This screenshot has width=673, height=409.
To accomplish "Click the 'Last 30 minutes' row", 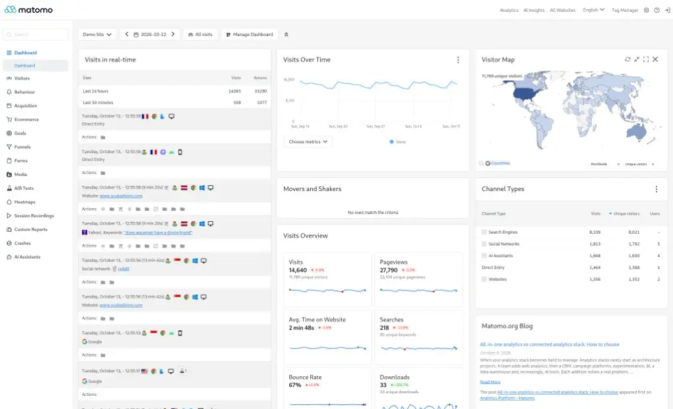I will pos(175,102).
